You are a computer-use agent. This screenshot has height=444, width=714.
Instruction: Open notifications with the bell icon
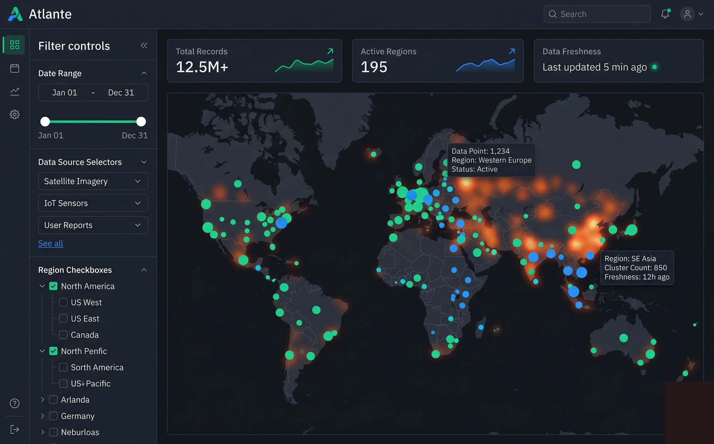[665, 14]
